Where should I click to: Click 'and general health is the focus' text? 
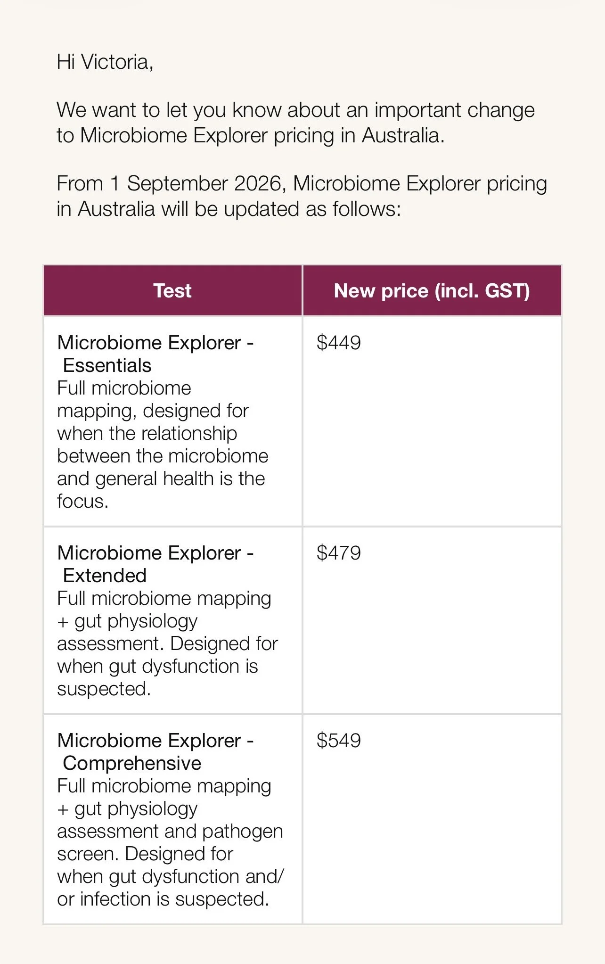coord(161,490)
